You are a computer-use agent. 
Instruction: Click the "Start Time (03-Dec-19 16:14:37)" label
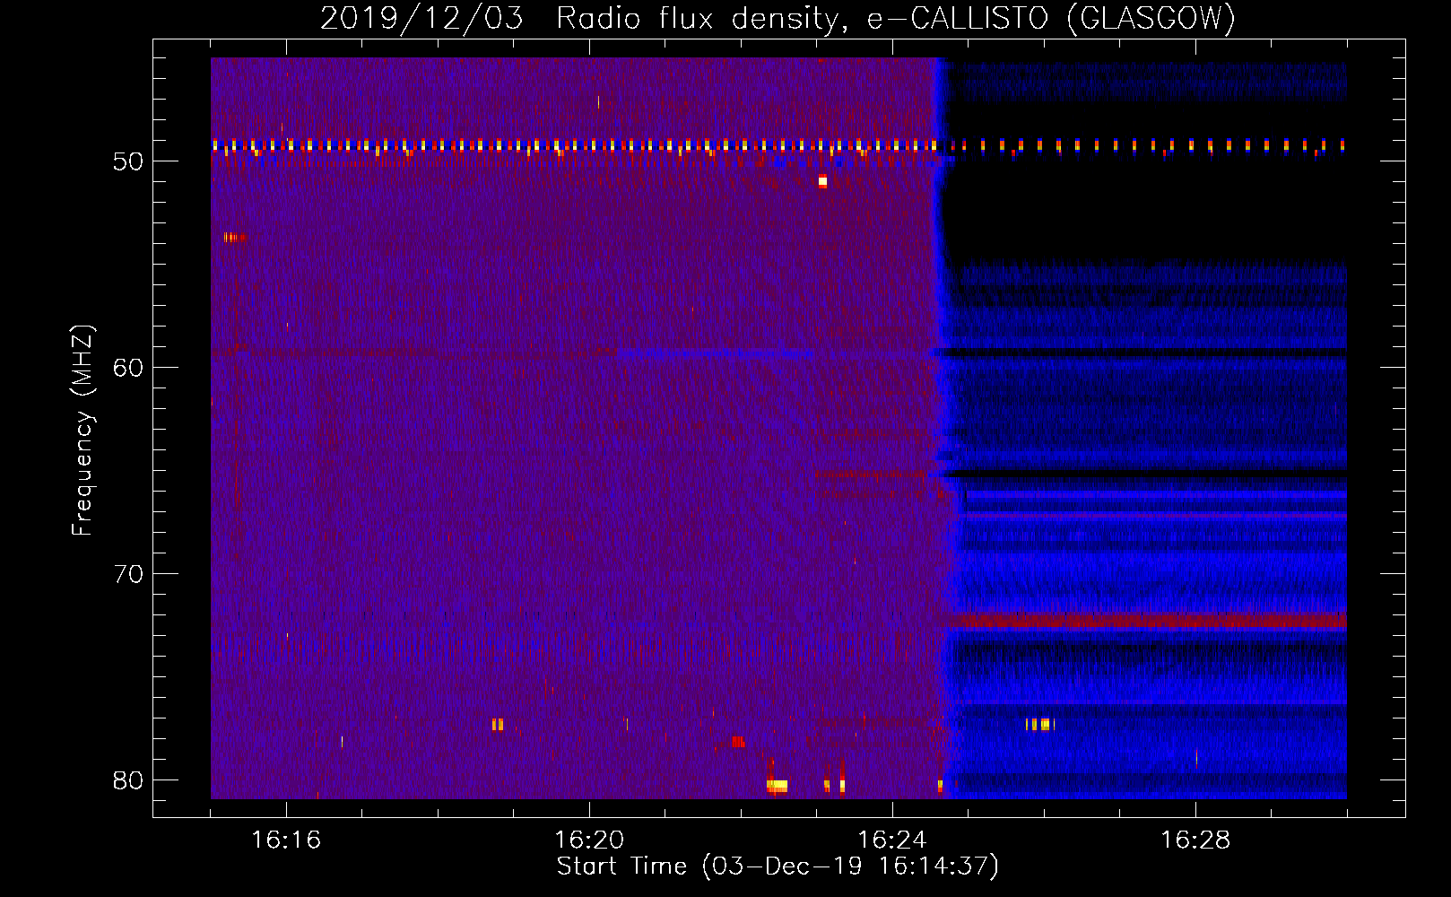(x=778, y=867)
